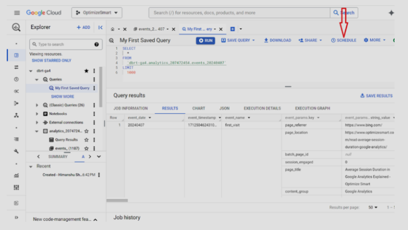Open the event_date column menu
Image resolution: width=408 pixels, height=230 pixels.
pyautogui.click(x=150, y=118)
